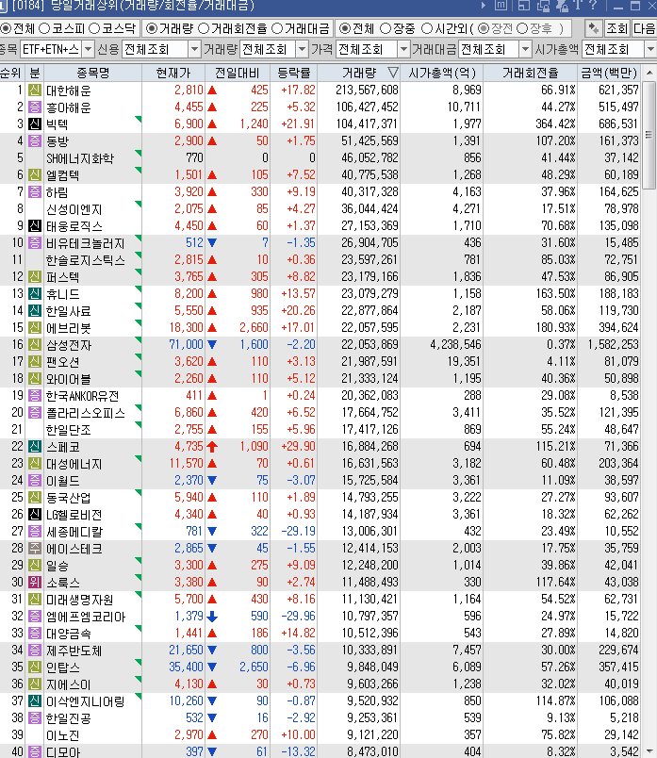
Task: Click the scrollbar up arrow
Action: pos(649,73)
